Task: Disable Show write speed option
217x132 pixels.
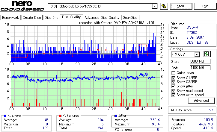Action: (x=173, y=95)
